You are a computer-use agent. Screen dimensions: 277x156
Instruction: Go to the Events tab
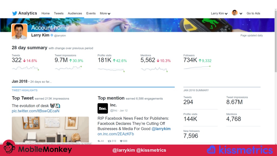click(x=91, y=13)
